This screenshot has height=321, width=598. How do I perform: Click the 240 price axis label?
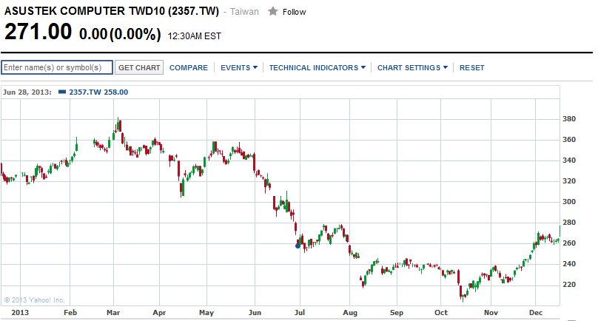click(569, 264)
